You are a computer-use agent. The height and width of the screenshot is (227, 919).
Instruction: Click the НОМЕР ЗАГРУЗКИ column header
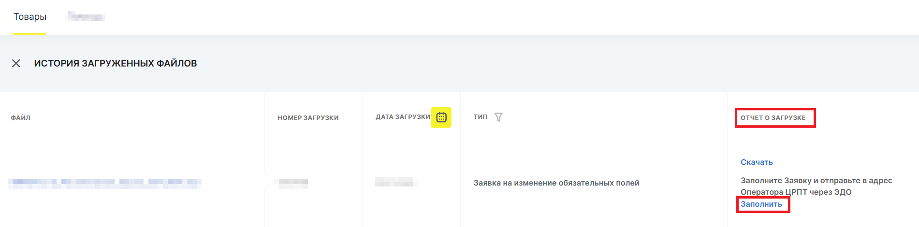click(x=308, y=118)
